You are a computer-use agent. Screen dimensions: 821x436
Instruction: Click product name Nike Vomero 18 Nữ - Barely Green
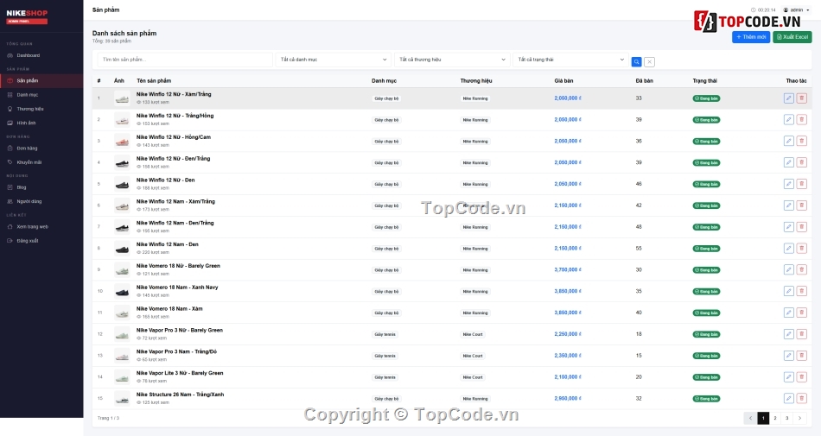178,266
